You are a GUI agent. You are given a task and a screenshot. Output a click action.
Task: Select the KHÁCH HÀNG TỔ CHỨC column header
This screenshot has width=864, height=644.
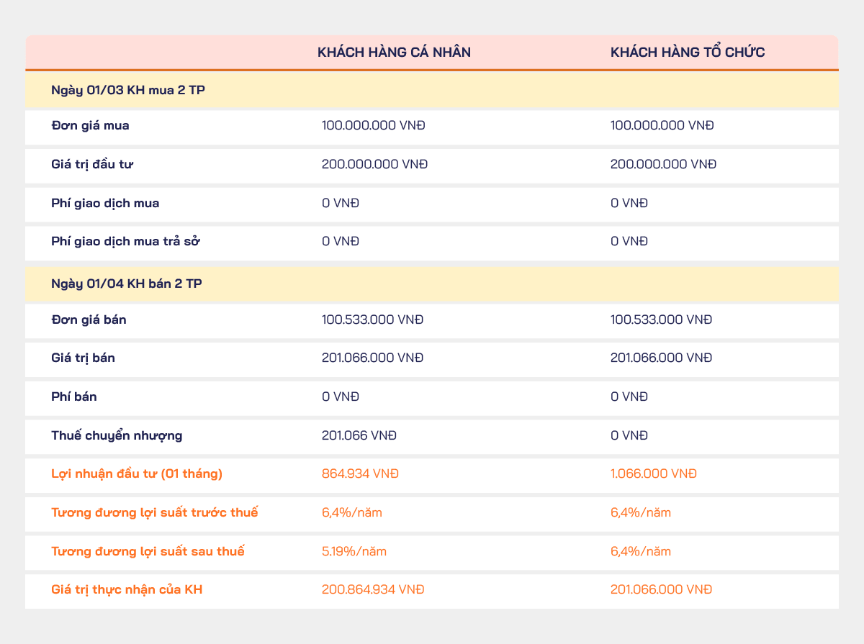click(x=683, y=53)
